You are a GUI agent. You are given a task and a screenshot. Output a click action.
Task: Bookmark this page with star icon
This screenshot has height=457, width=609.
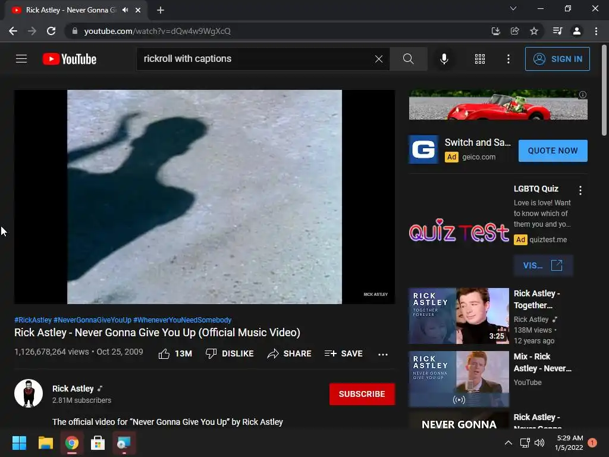(534, 31)
